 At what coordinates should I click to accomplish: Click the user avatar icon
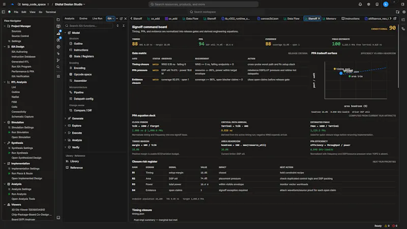(x=386, y=4)
